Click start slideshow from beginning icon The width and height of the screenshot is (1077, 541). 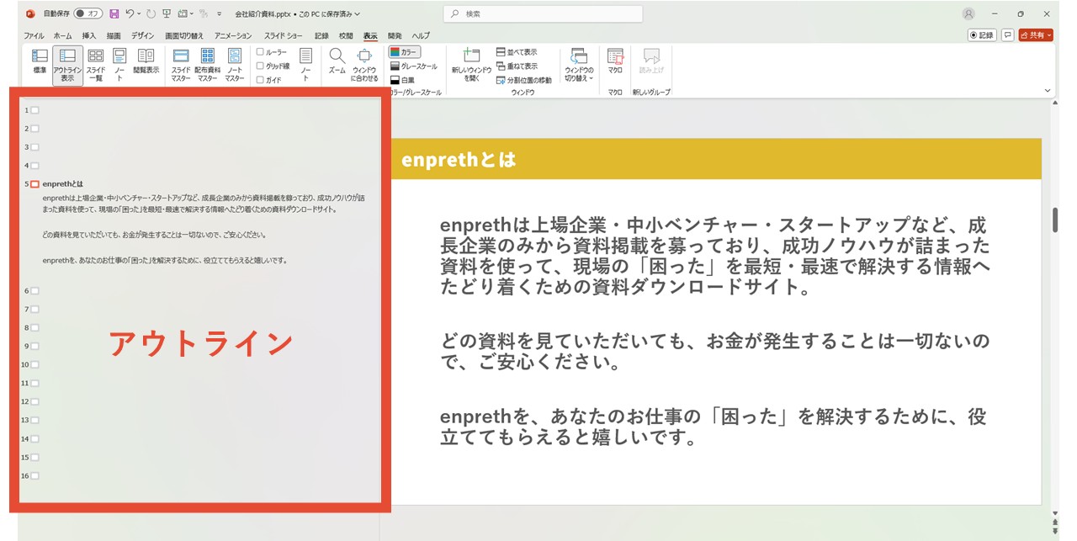[167, 13]
